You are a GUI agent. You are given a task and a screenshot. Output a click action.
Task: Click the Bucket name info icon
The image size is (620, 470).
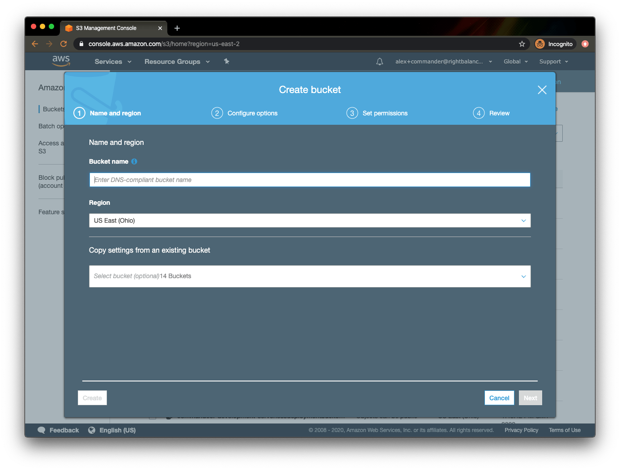(134, 161)
